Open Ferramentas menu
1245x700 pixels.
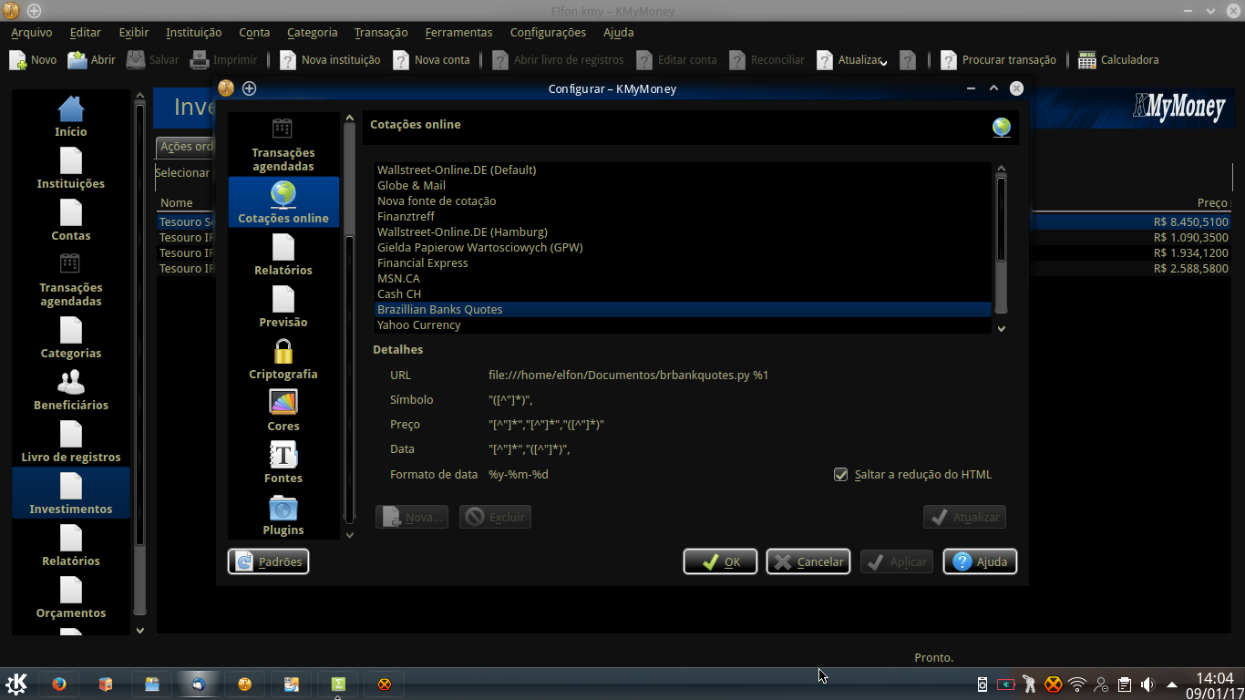[x=458, y=33]
